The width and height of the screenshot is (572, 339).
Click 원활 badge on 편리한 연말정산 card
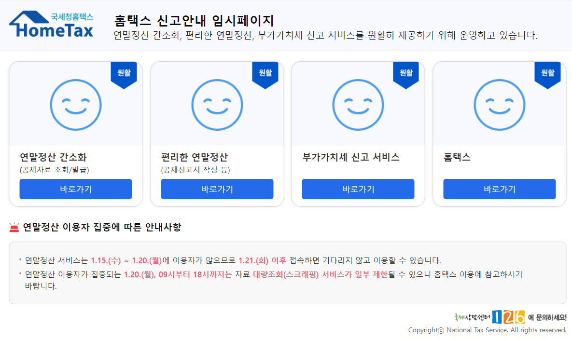point(265,75)
